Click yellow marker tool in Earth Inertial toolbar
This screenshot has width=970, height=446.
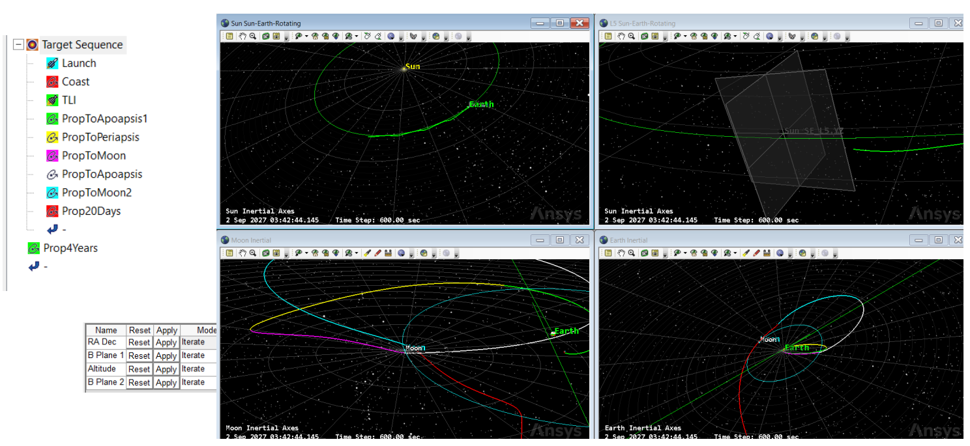[x=745, y=253]
